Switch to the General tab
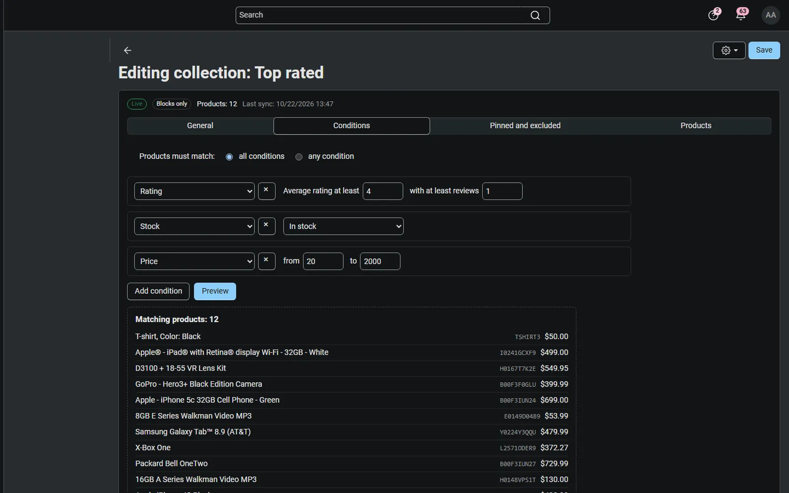This screenshot has height=493, width=789. 200,126
